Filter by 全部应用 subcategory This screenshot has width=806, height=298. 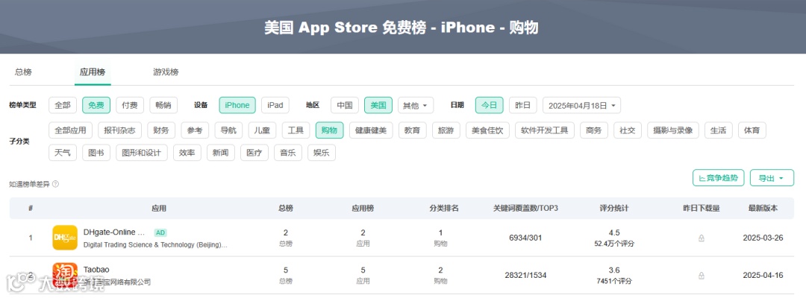point(70,130)
